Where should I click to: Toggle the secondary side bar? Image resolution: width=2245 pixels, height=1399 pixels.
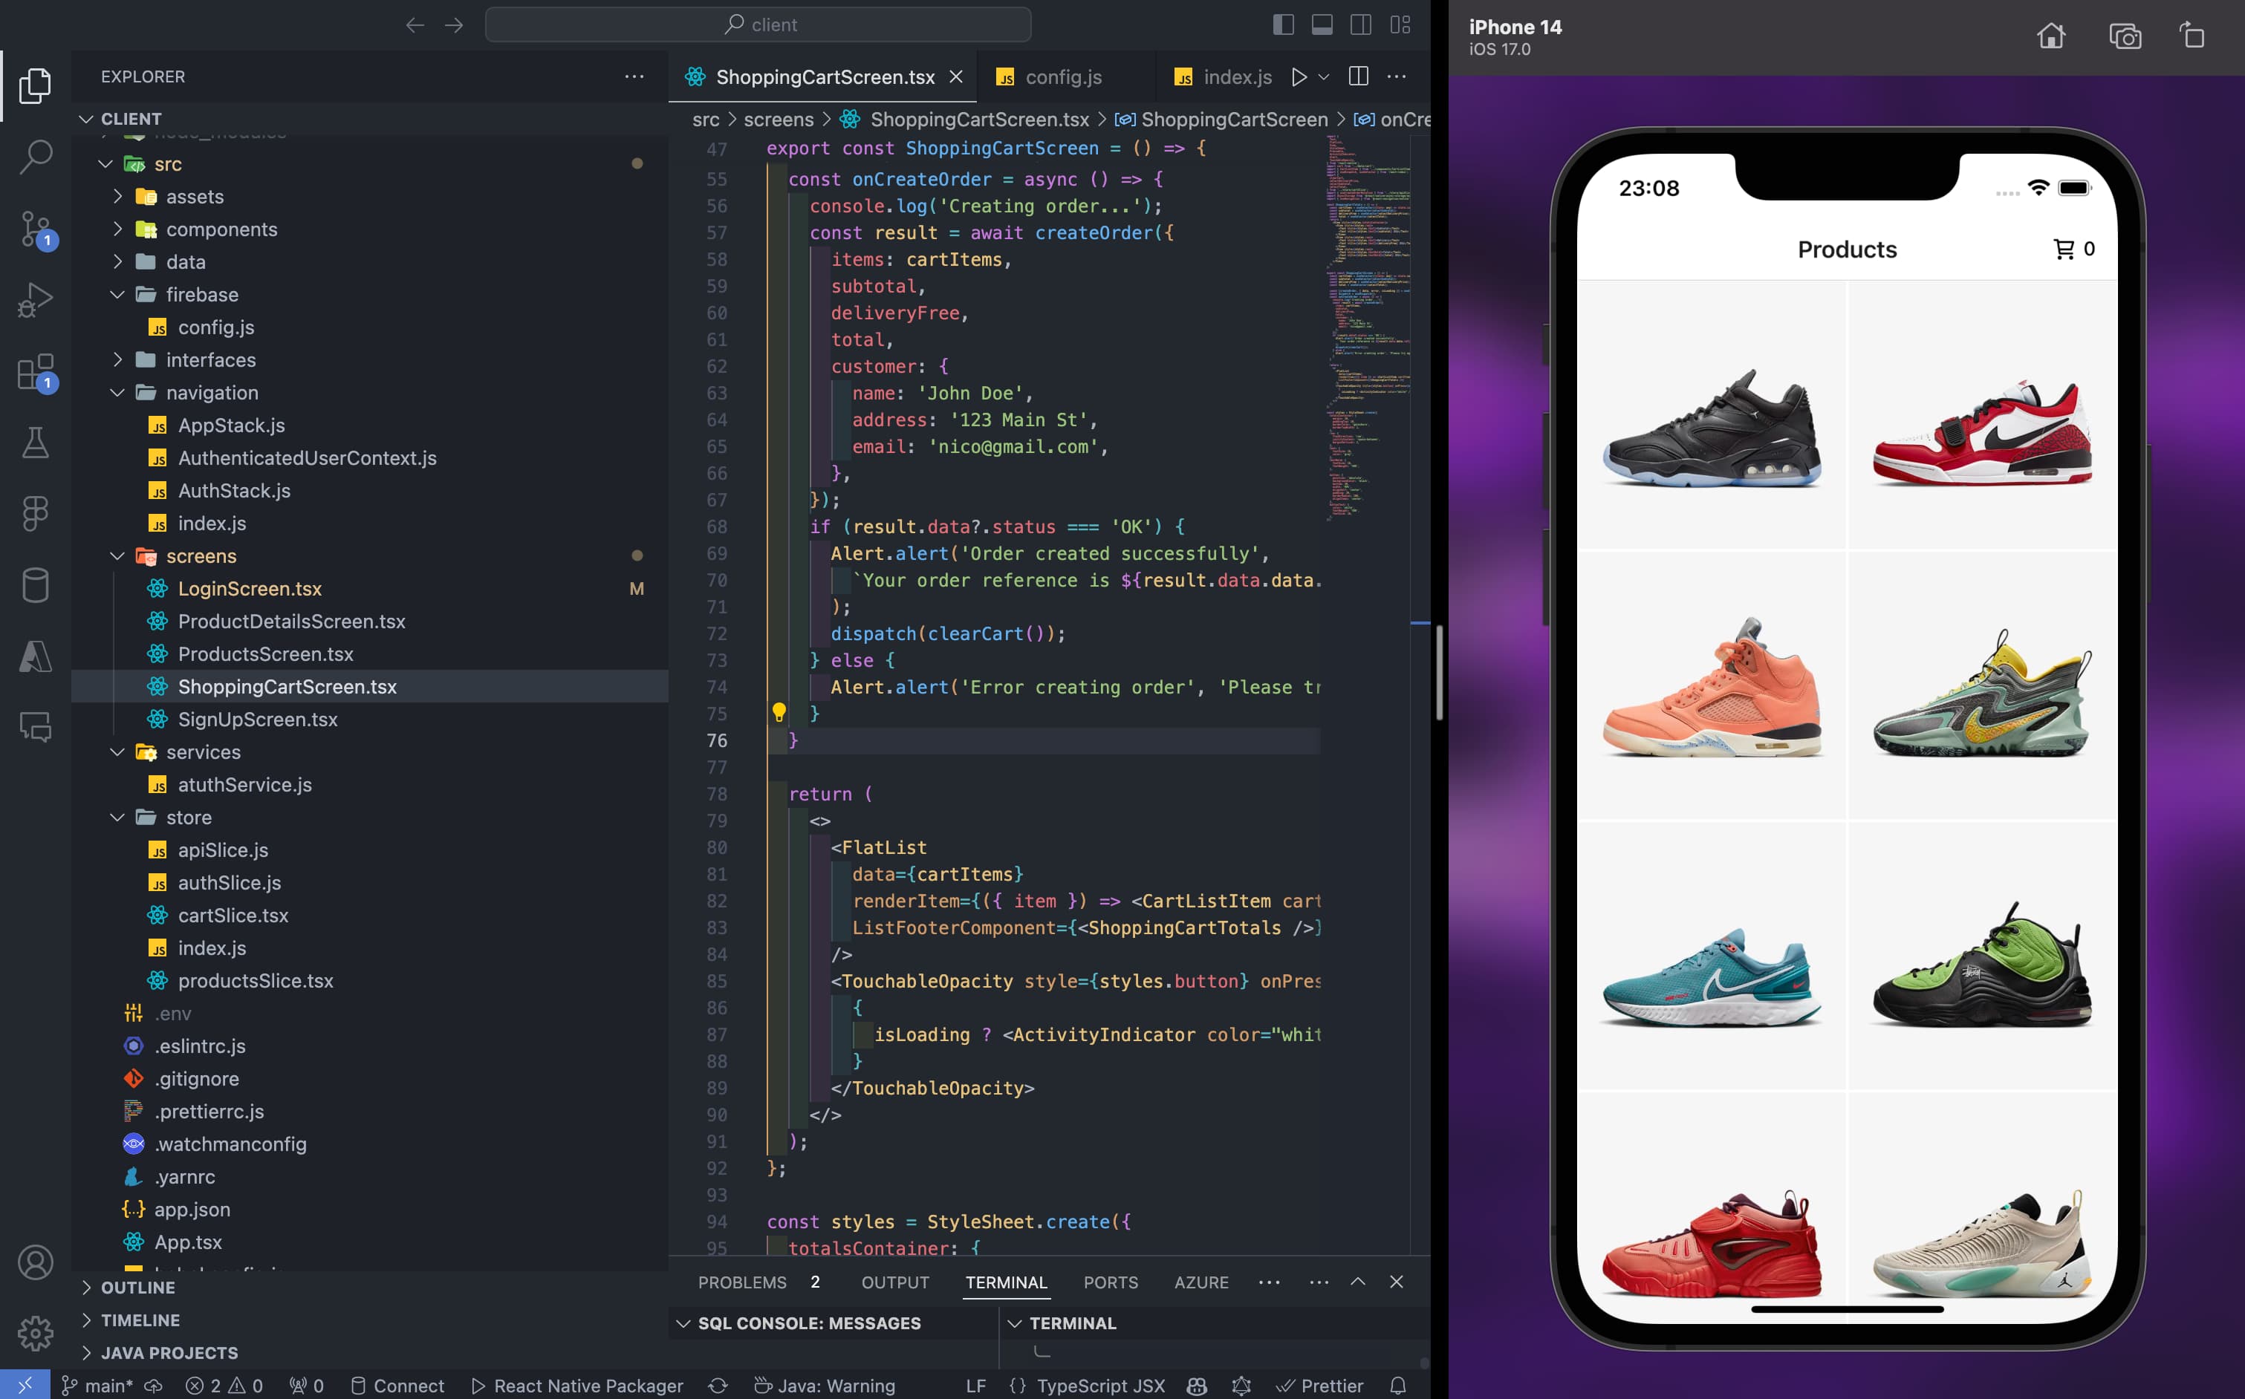tap(1360, 25)
